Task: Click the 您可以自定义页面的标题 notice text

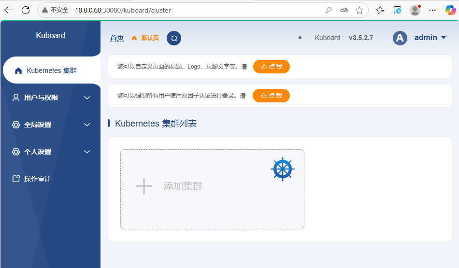Action: (x=182, y=67)
